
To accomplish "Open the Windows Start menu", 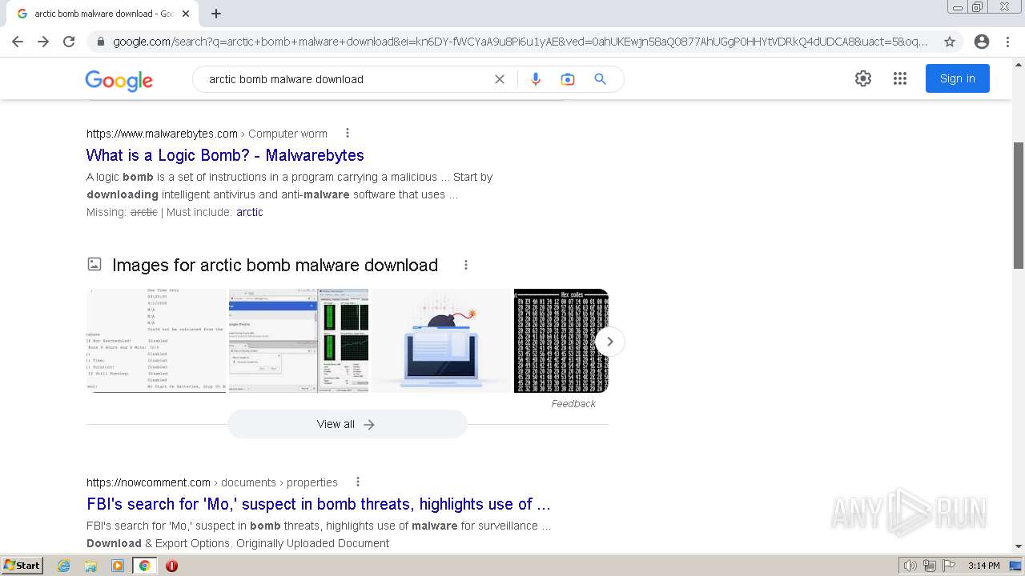I will [x=22, y=565].
